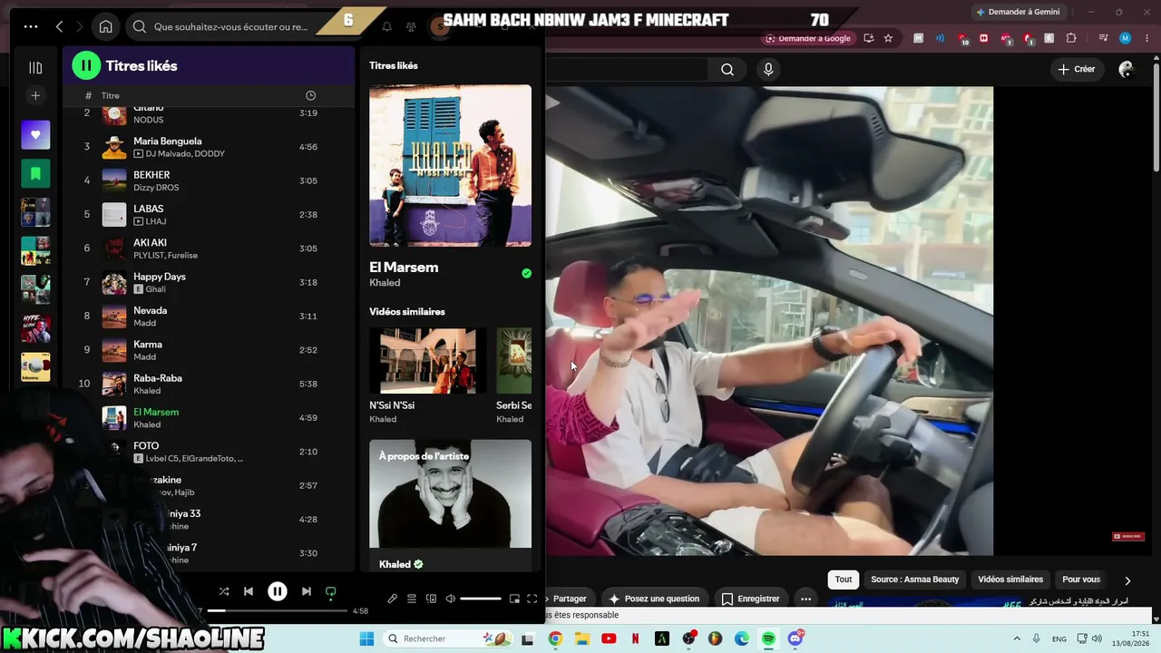Click the YouTube Créer button
1161x653 pixels.
pos(1077,70)
